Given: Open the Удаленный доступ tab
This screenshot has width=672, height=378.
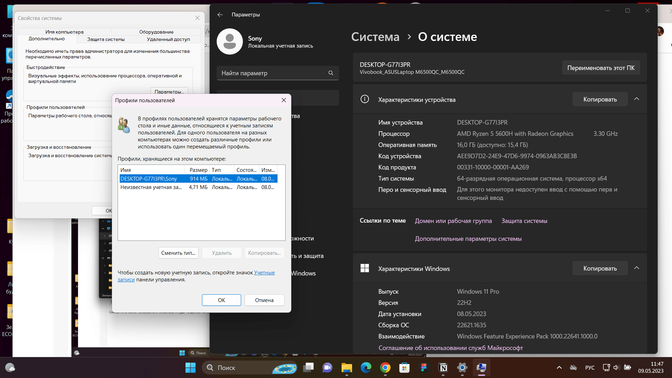Looking at the screenshot, I should (x=168, y=40).
